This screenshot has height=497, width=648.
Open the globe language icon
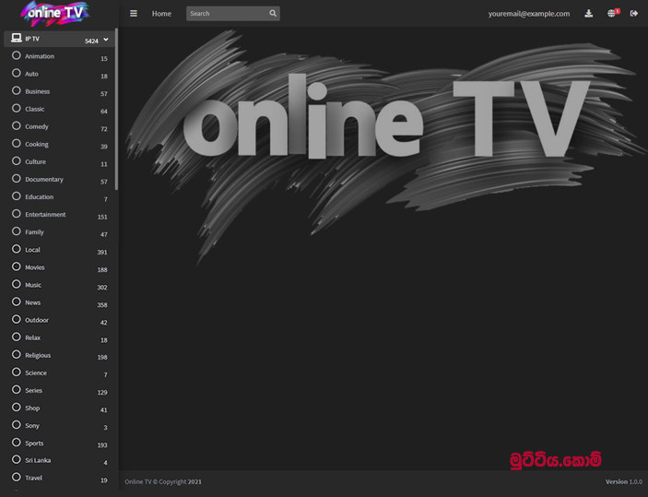coord(611,14)
